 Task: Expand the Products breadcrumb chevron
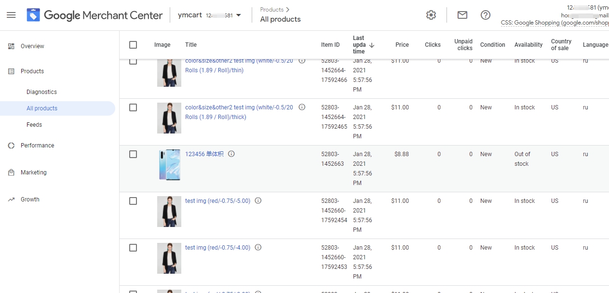click(x=287, y=10)
